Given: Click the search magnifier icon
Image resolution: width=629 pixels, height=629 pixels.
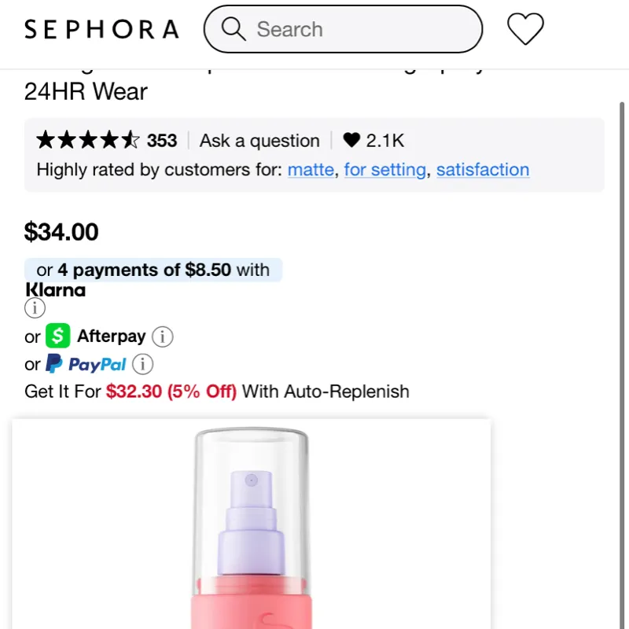Looking at the screenshot, I should click(x=234, y=29).
